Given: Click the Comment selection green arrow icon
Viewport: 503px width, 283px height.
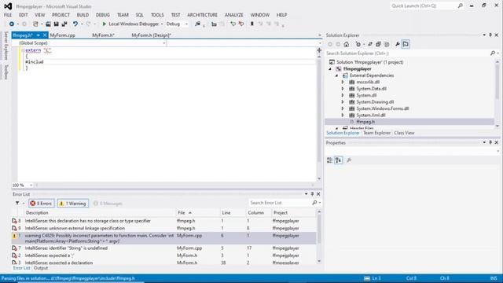Looking at the screenshot, I should point(233,24).
